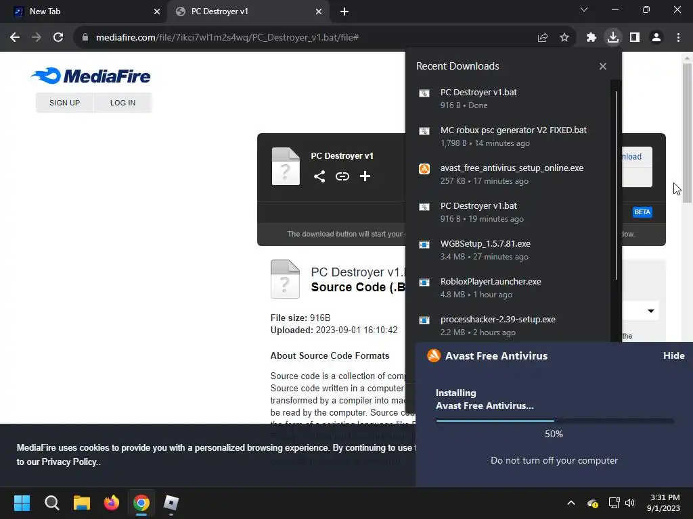Open the Windows Start menu
The height and width of the screenshot is (519, 693).
pos(22,503)
